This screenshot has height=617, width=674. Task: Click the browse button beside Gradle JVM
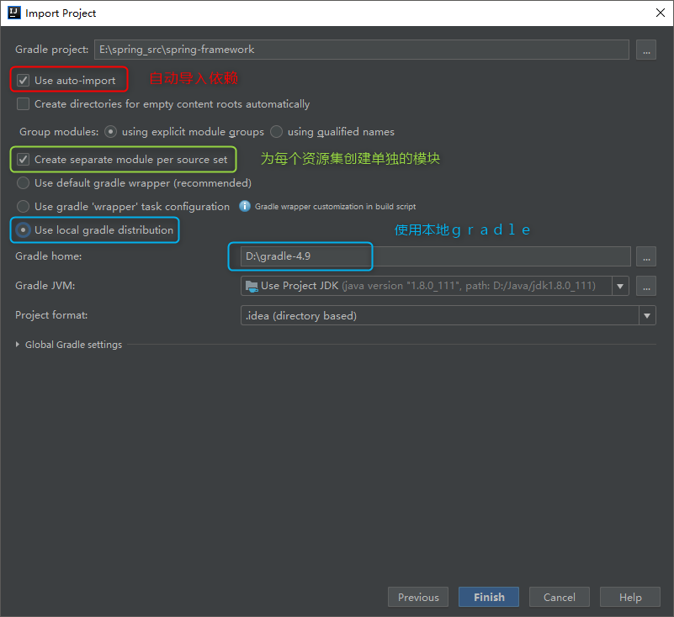(645, 286)
